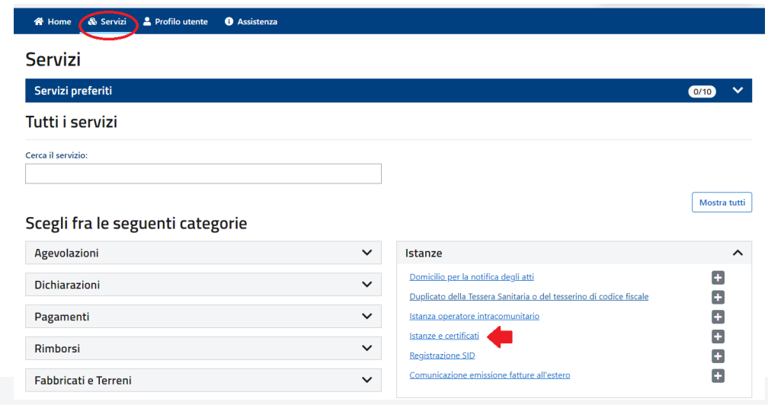Expand the Agevolazioni category
The width and height of the screenshot is (768, 405).
point(203,253)
